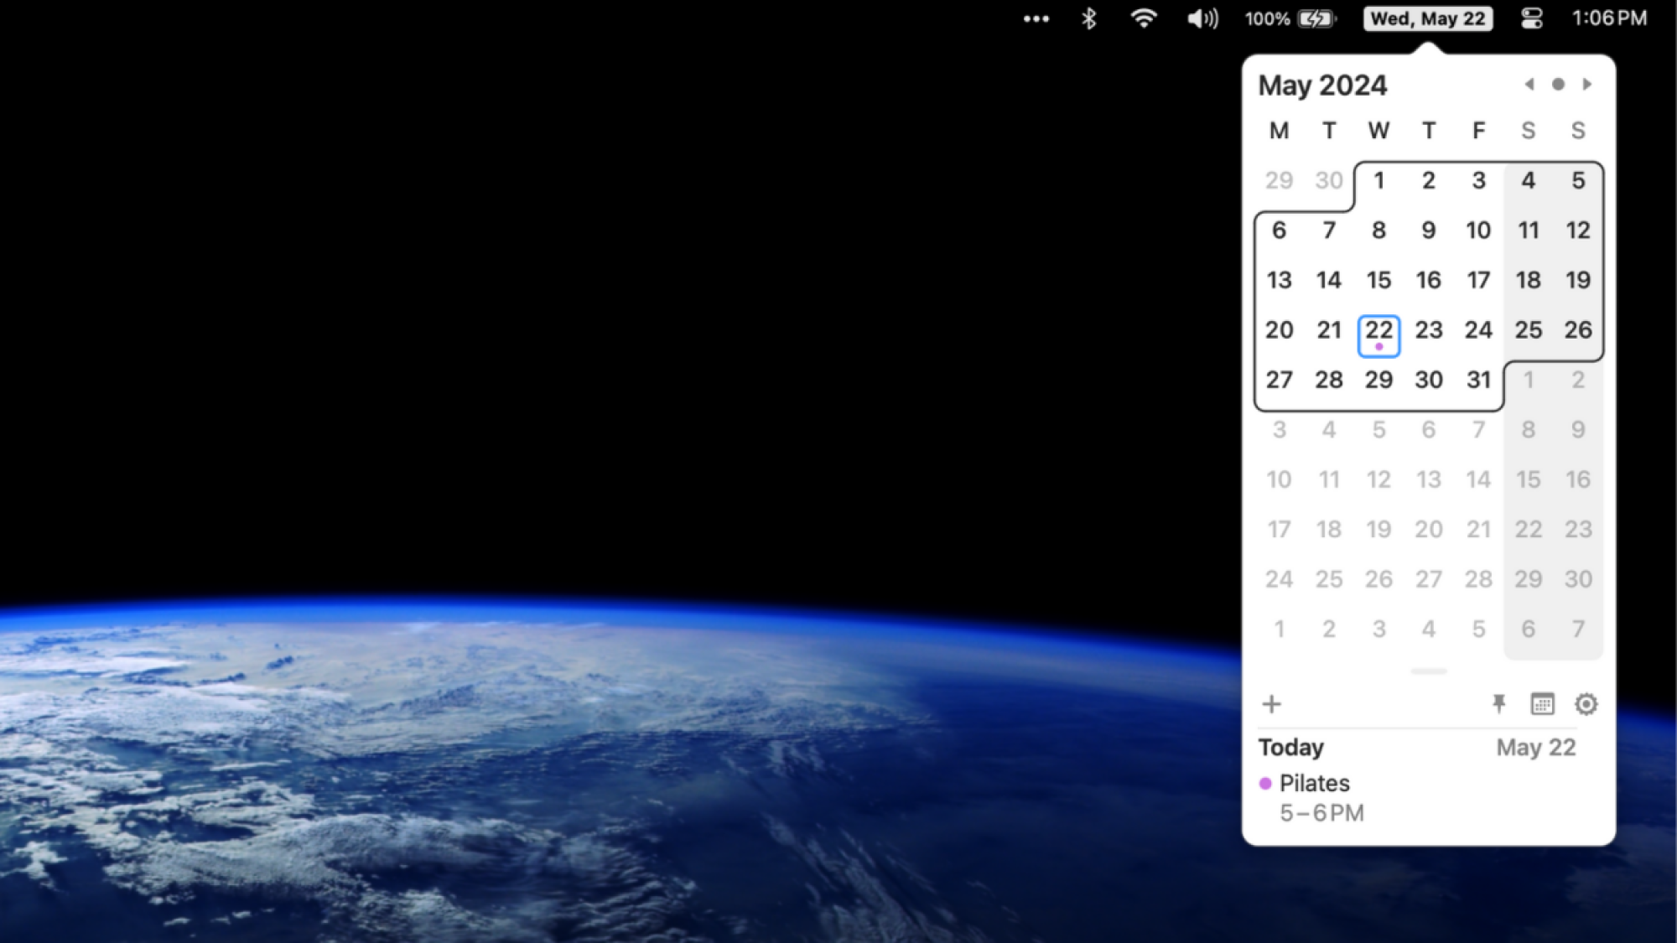Select July 1 in the calendar
The image size is (1677, 943).
coord(1279,630)
